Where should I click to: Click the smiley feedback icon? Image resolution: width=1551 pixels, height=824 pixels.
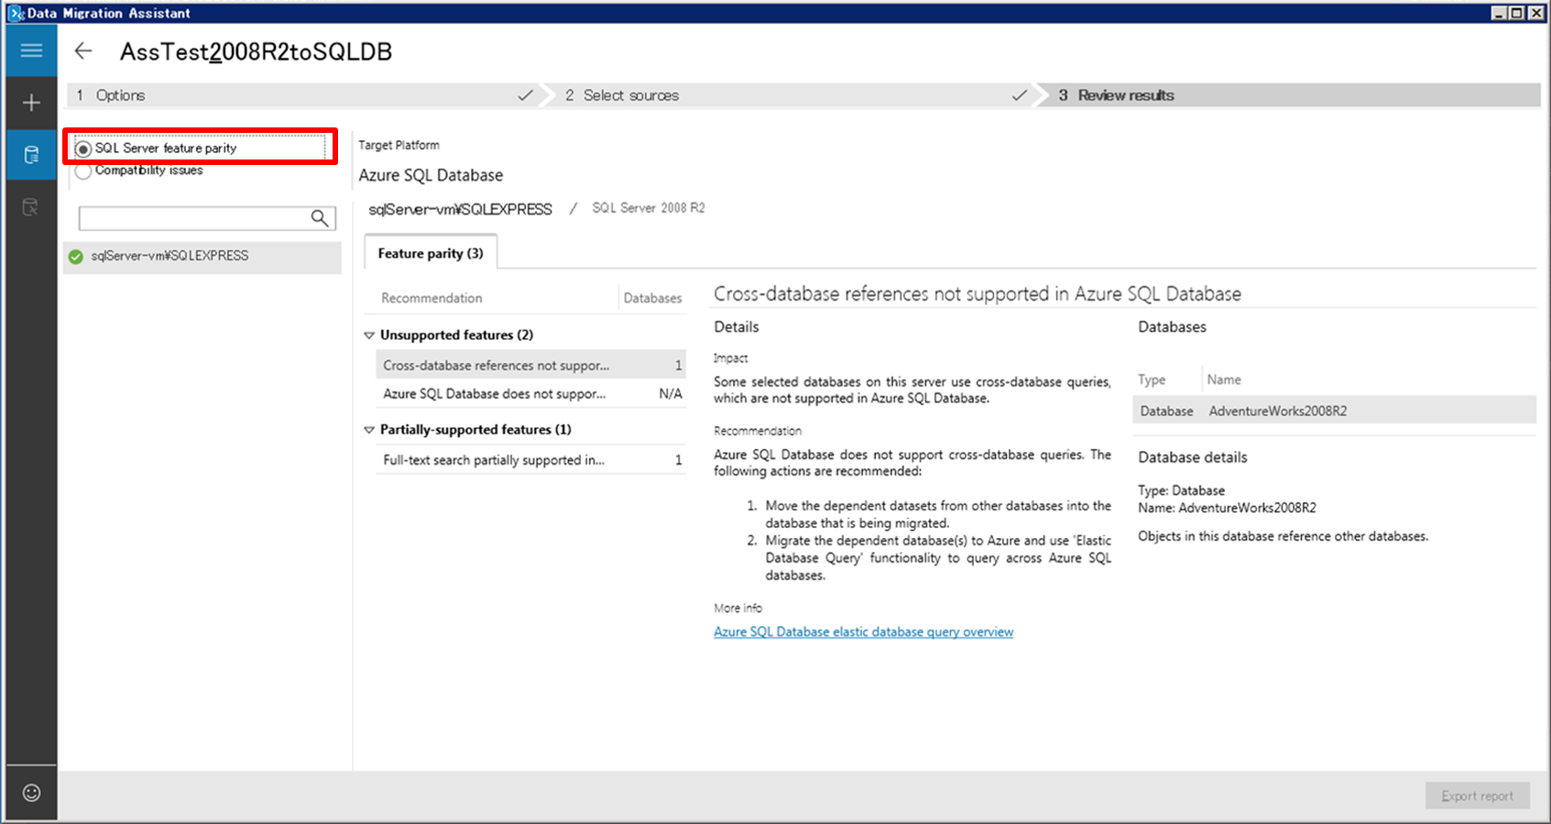pos(31,793)
